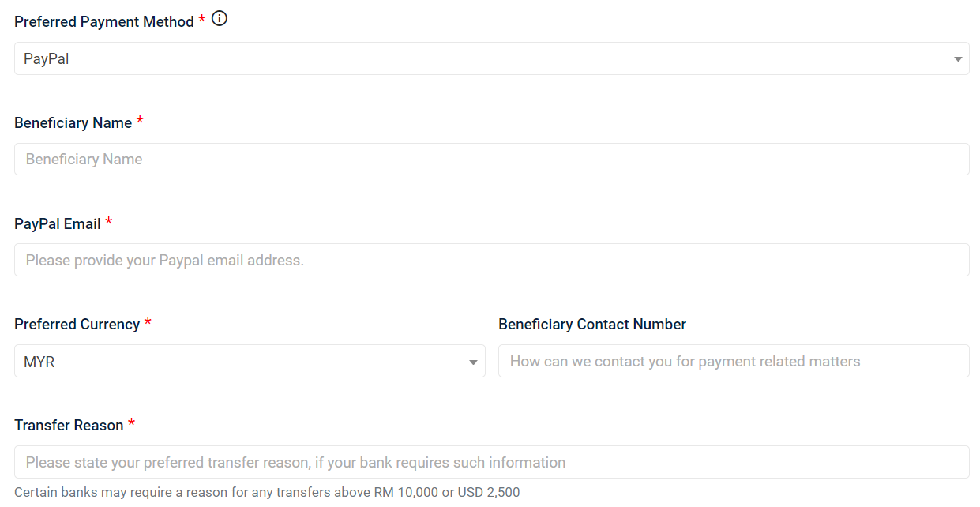The height and width of the screenshot is (507, 980).
Task: Click the red asterisk beside Transfer Reason
Action: pos(131,423)
